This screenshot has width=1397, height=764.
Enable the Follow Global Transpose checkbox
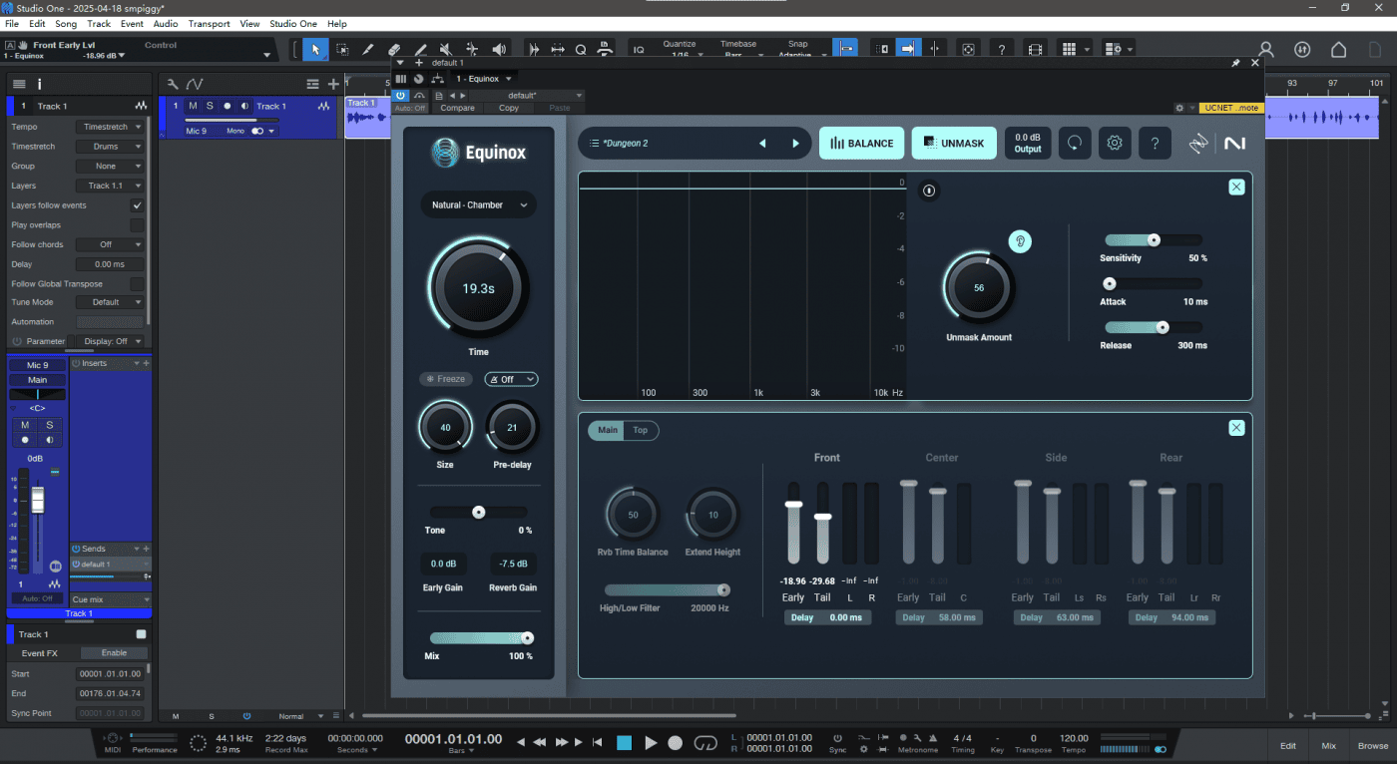(138, 283)
